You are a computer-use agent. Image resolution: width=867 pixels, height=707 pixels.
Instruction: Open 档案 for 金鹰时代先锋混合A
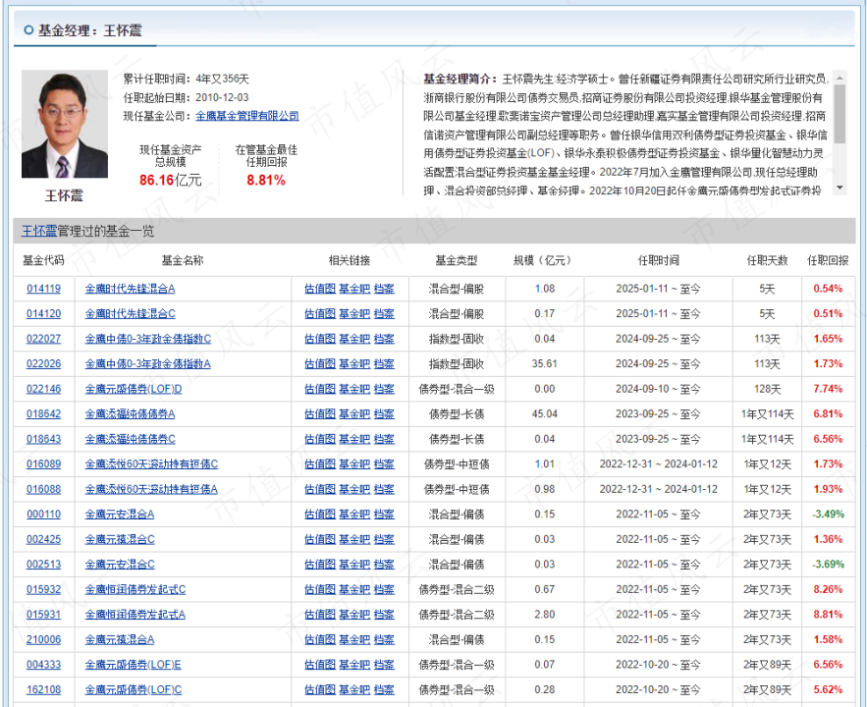(384, 289)
